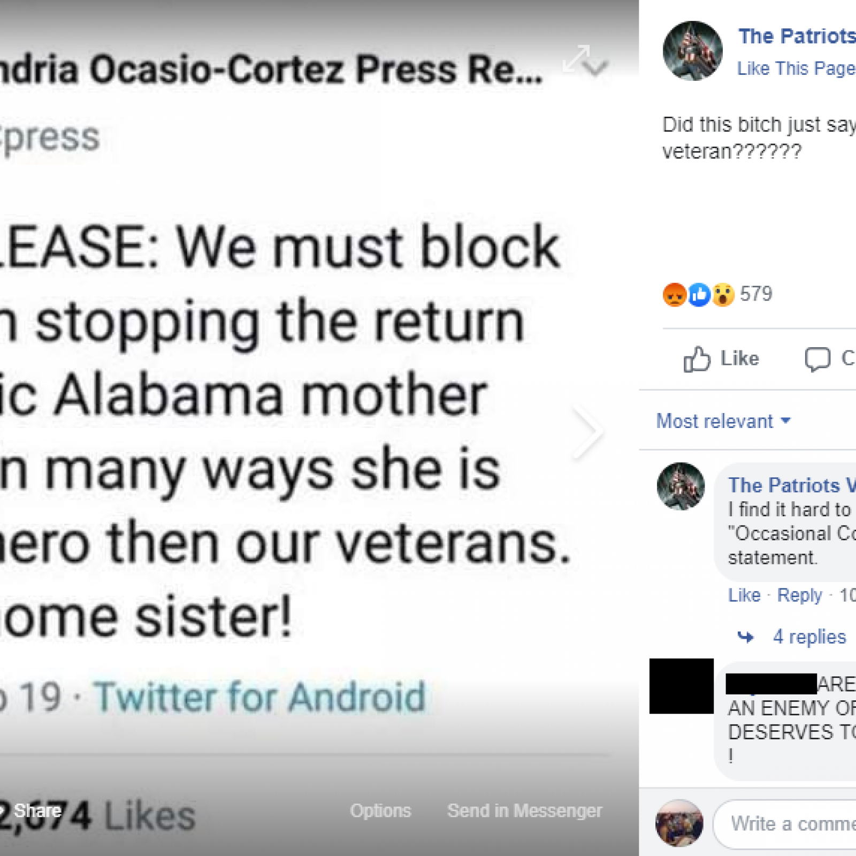856x856 pixels.
Task: Click the next photo arrow
Action: click(587, 431)
